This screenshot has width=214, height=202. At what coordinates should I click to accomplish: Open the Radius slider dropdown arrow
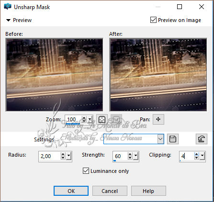69,156
